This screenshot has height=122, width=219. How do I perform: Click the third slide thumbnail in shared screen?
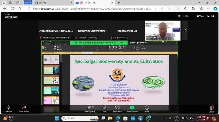[x=51, y=80]
